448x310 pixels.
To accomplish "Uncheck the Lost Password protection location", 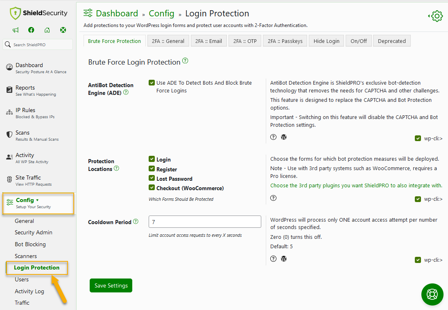I will click(x=152, y=178).
